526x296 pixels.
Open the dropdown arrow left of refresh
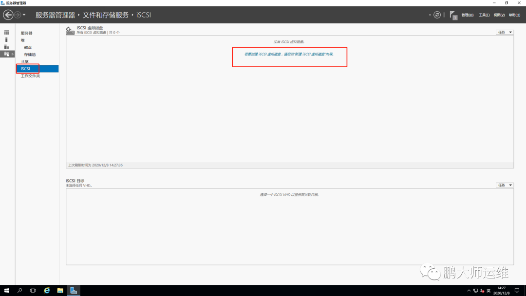click(x=430, y=15)
